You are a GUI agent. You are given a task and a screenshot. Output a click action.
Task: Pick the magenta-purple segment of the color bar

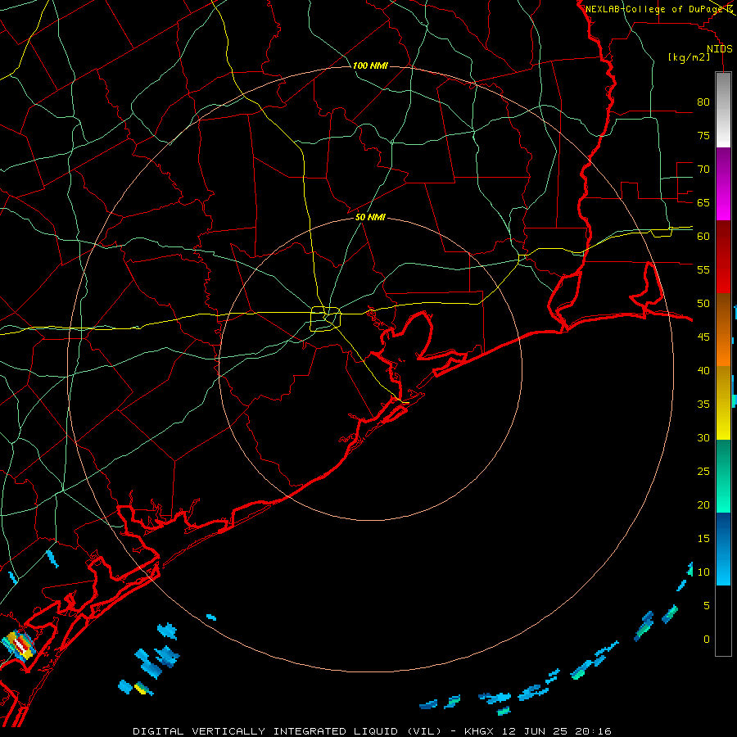tap(723, 183)
